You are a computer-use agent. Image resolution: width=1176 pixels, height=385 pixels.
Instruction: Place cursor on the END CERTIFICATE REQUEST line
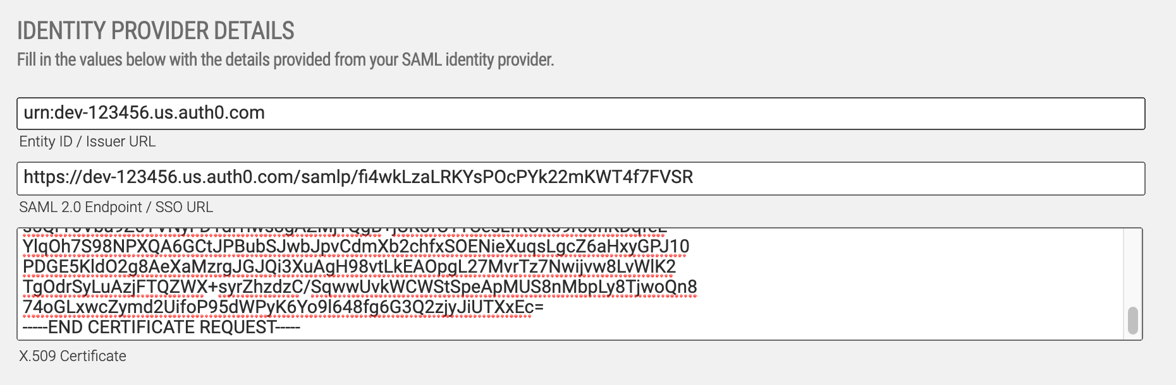(161, 328)
